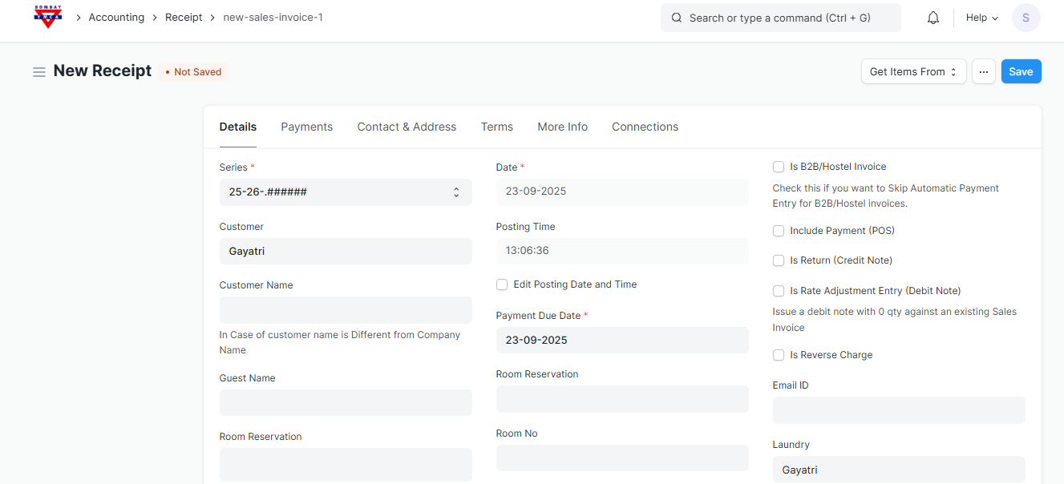This screenshot has width=1064, height=484.
Task: Enable Is B2B/Hostel Invoice checkbox
Action: coord(779,167)
